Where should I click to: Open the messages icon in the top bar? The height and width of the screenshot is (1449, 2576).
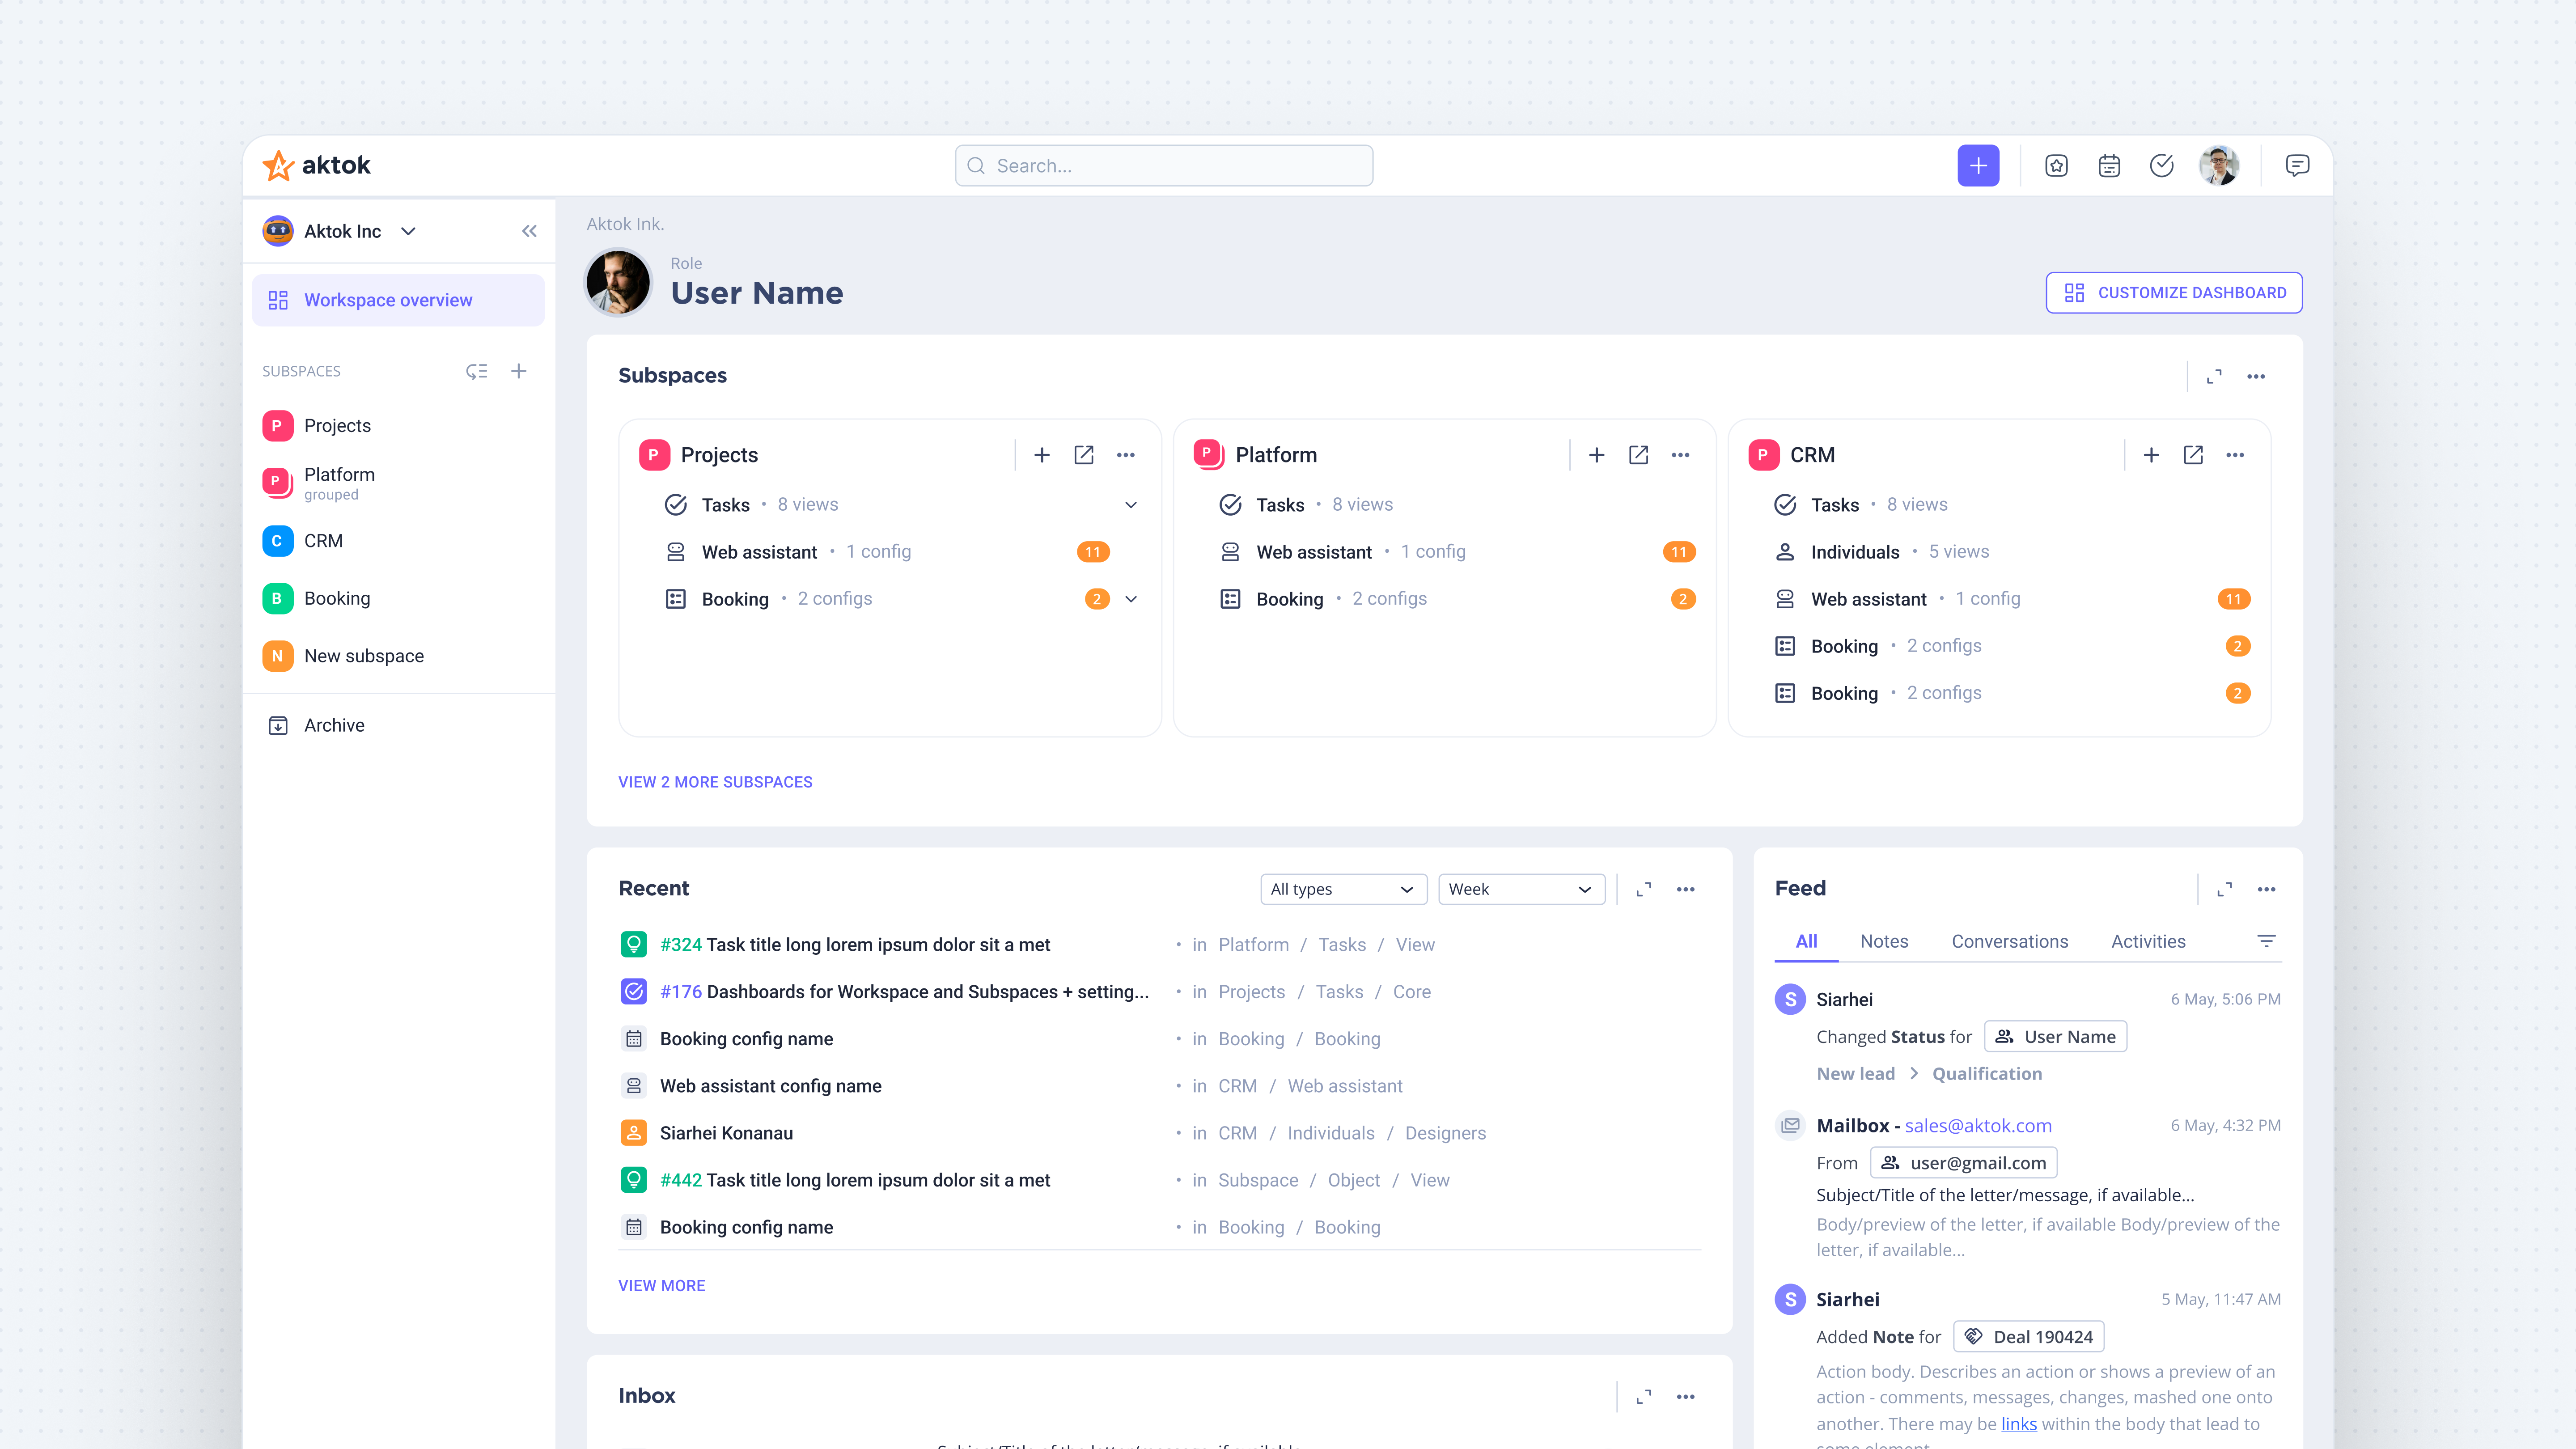point(2297,165)
